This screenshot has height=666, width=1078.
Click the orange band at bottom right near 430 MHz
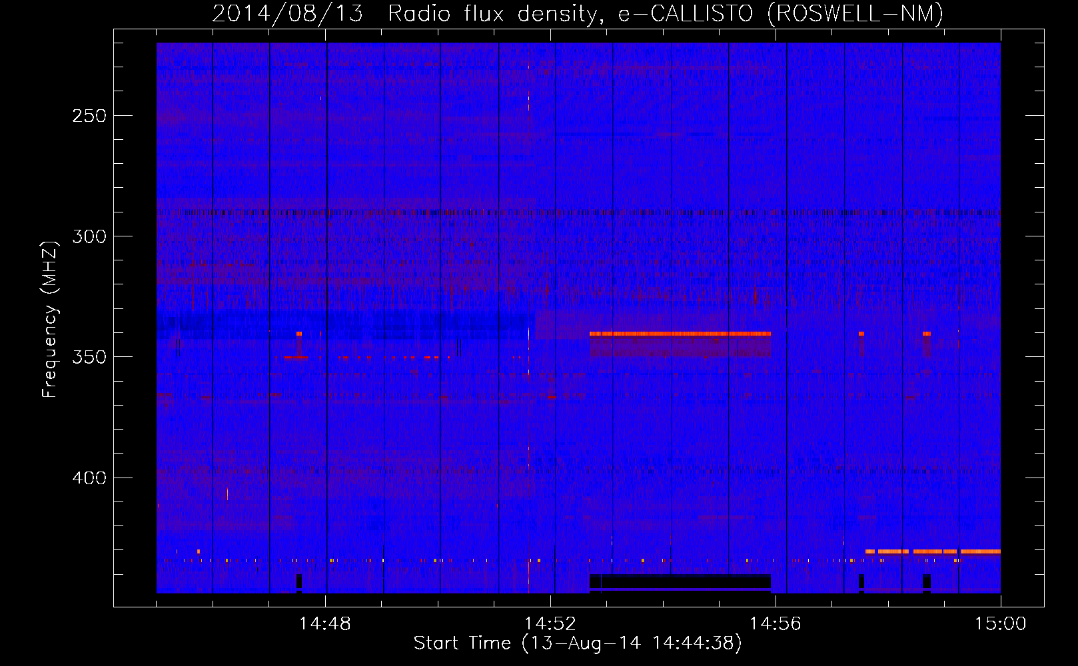coord(933,551)
